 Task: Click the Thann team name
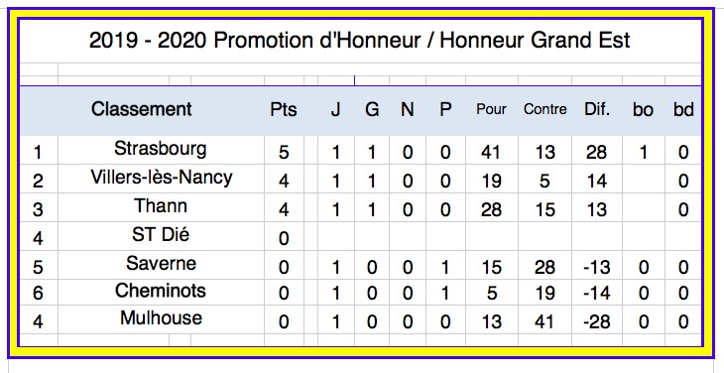[161, 206]
